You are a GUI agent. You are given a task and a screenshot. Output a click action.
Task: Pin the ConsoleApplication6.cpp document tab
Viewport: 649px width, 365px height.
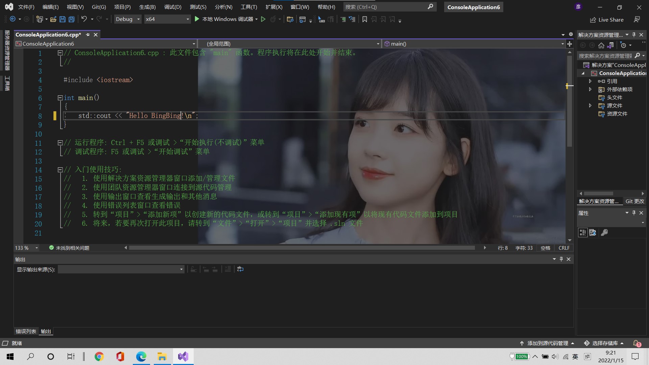click(x=88, y=34)
